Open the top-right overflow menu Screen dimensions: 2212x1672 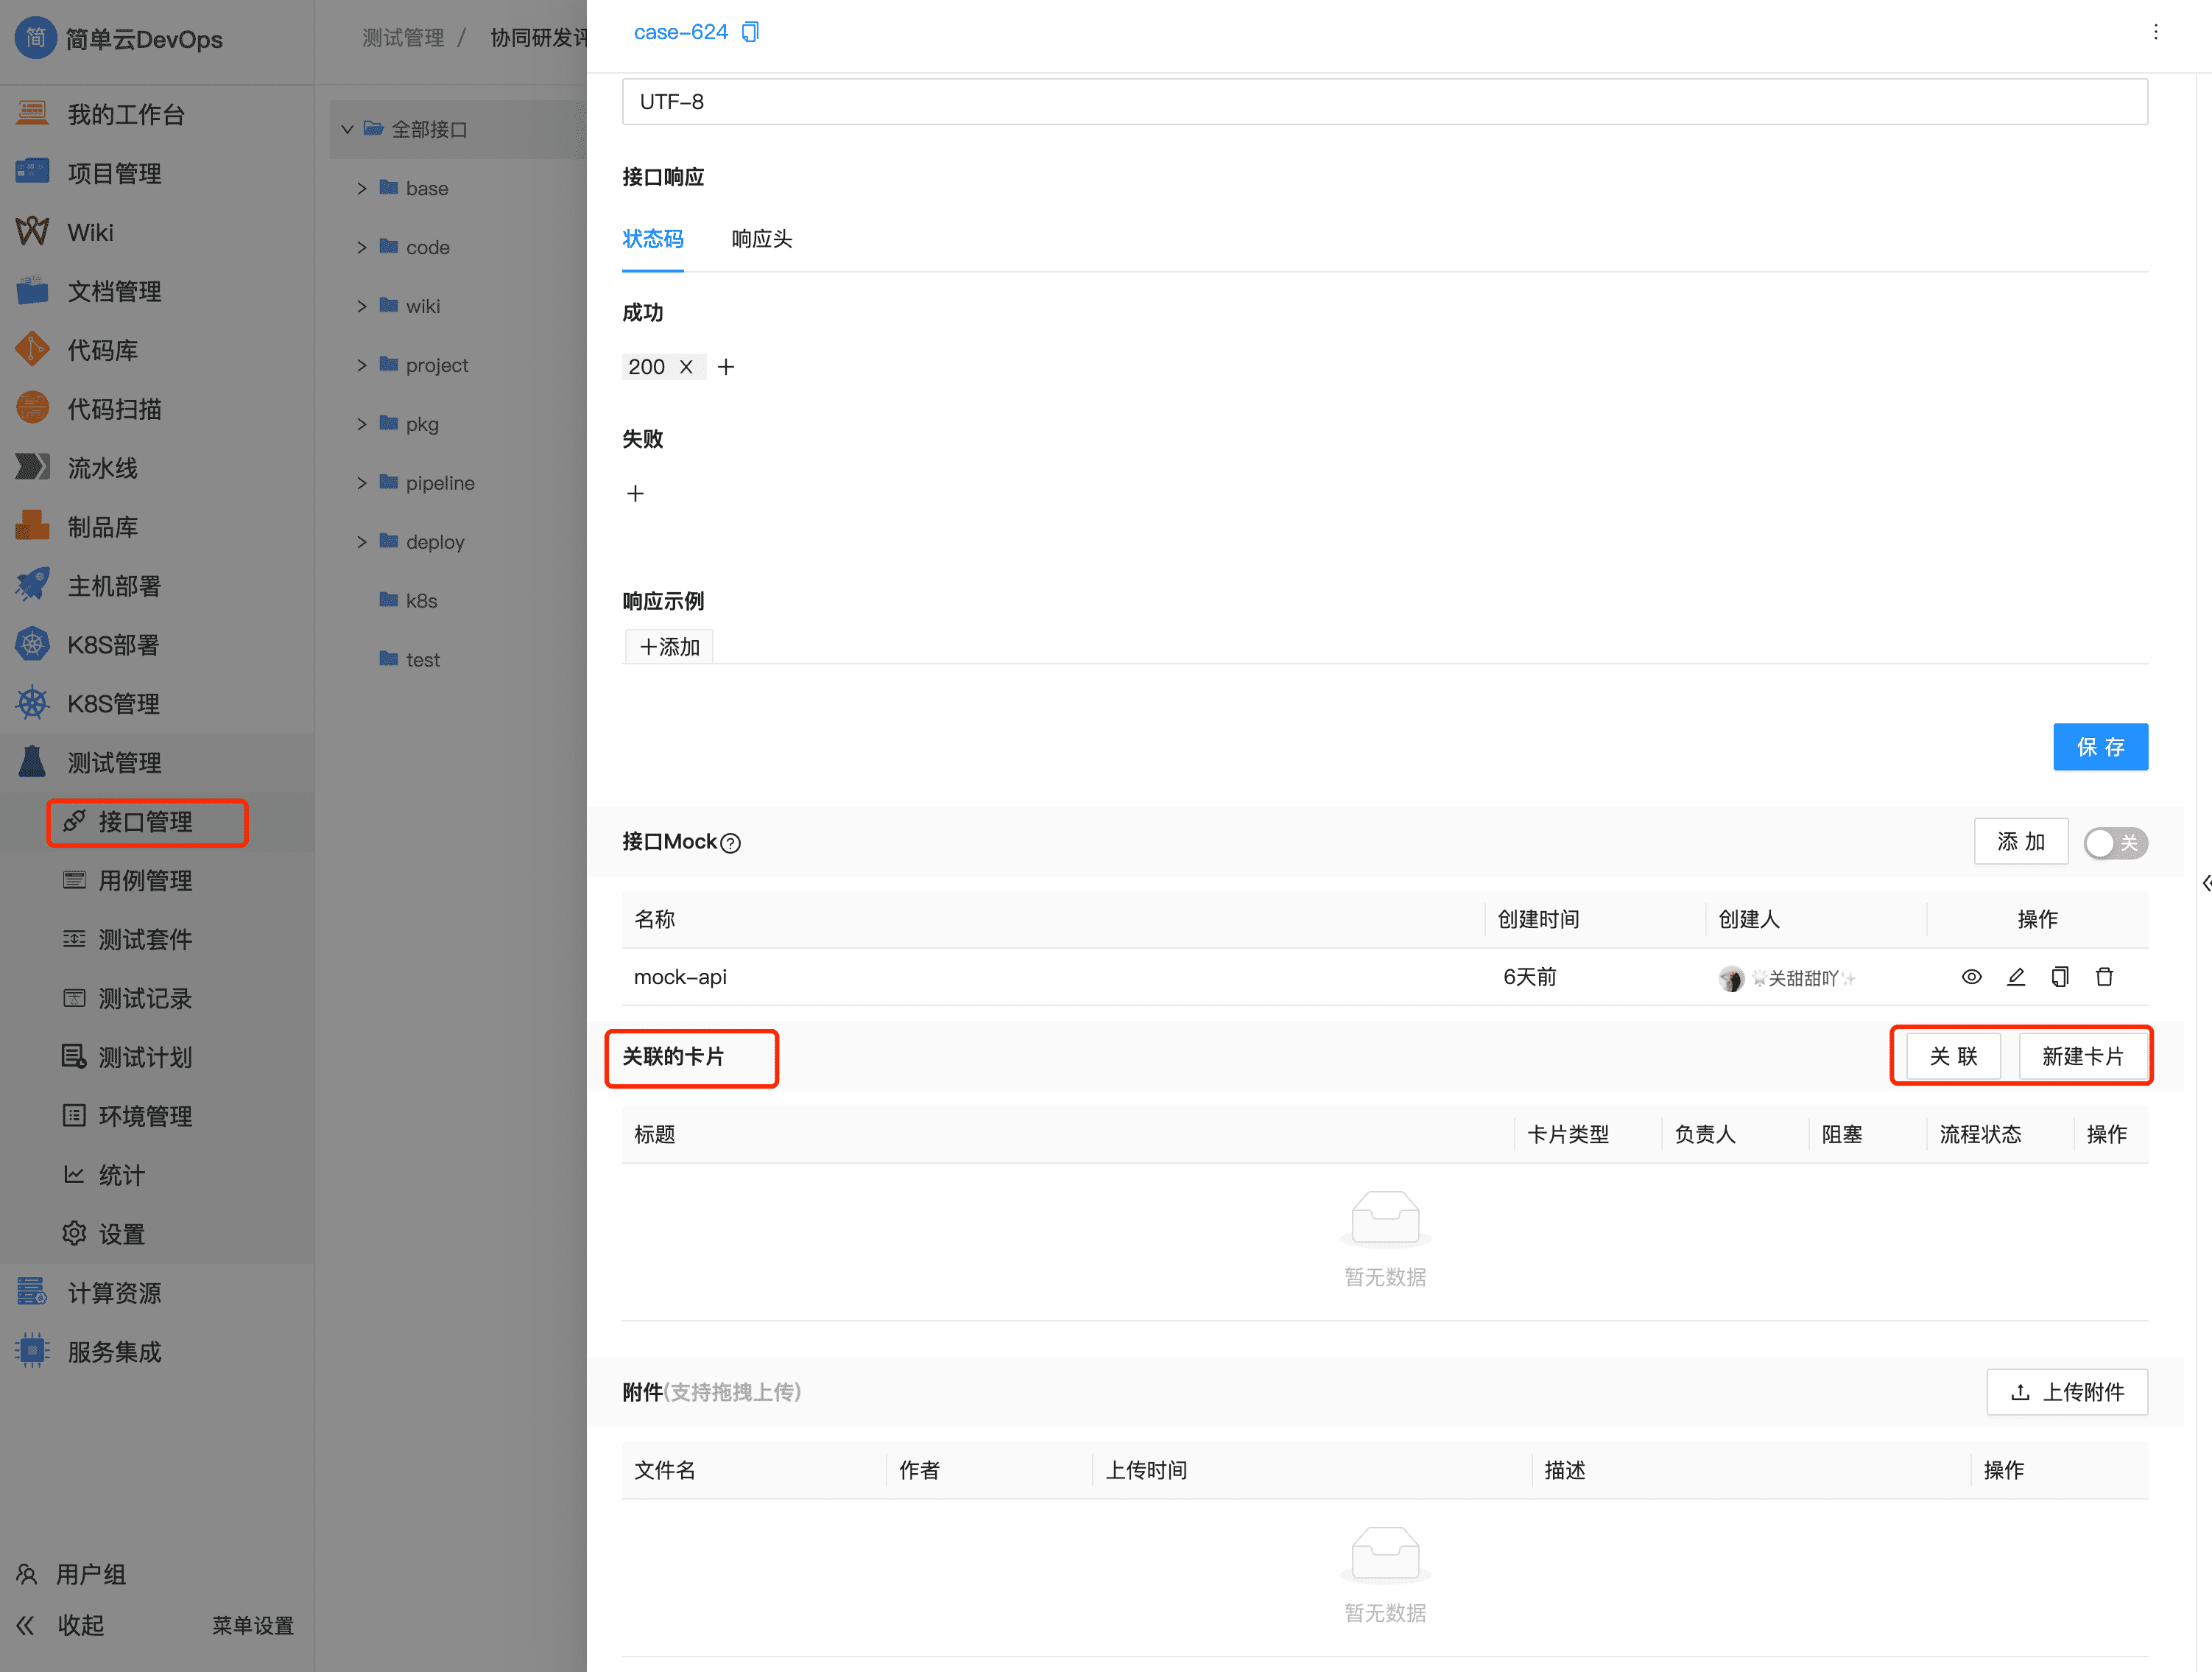coord(2156,31)
